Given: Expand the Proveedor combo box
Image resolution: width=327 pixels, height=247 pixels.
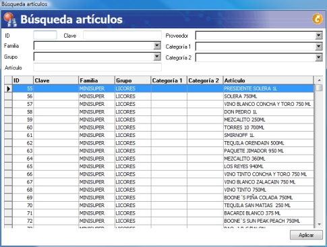Looking at the screenshot, I should (x=319, y=36).
